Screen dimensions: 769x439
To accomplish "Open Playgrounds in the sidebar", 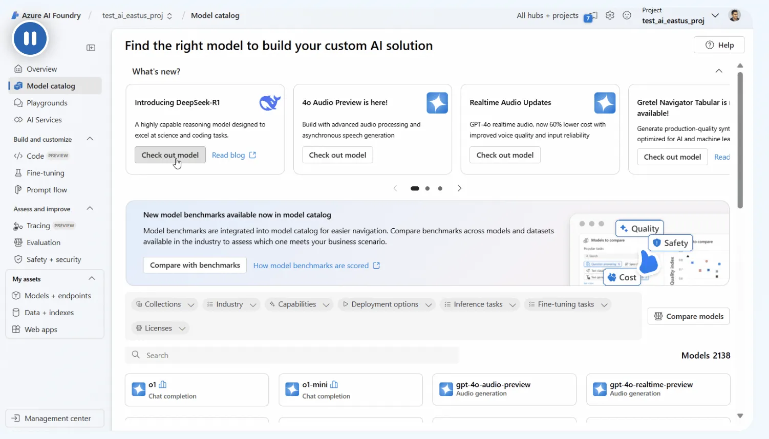I will tap(47, 103).
